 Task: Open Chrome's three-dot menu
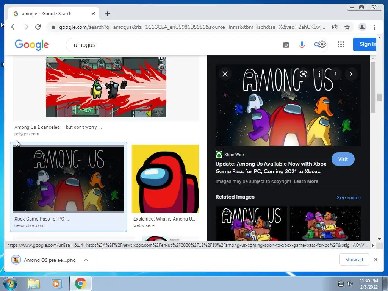point(374,27)
